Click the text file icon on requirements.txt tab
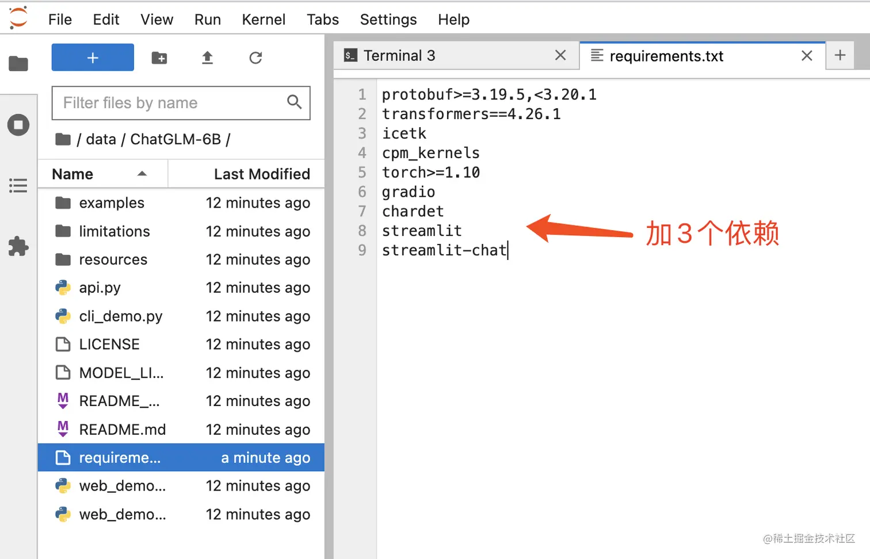This screenshot has width=870, height=559. pos(597,56)
